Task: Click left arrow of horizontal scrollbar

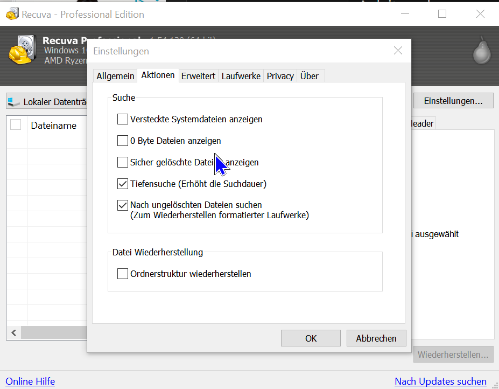Action: (x=13, y=332)
